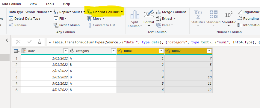Click the date column type icon
This screenshot has height=108, width=260.
(24, 51)
